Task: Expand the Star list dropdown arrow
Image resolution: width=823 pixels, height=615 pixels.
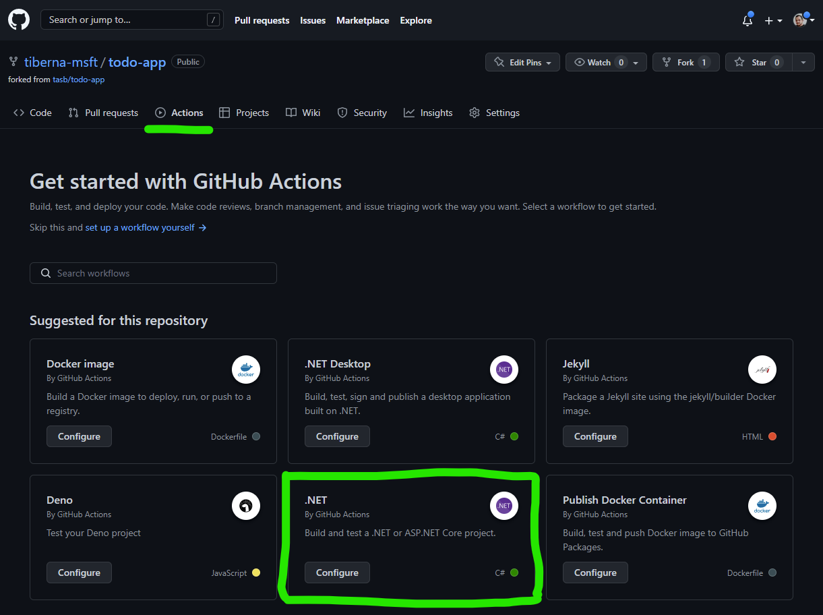Action: pos(803,62)
